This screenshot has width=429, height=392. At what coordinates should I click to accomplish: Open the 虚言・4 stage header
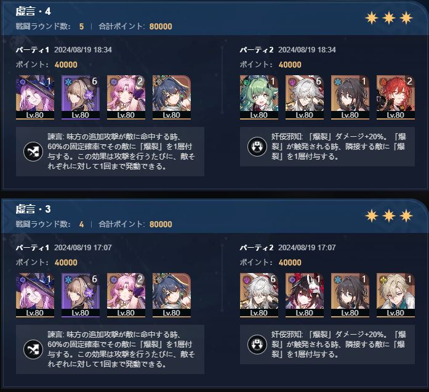pyautogui.click(x=33, y=11)
